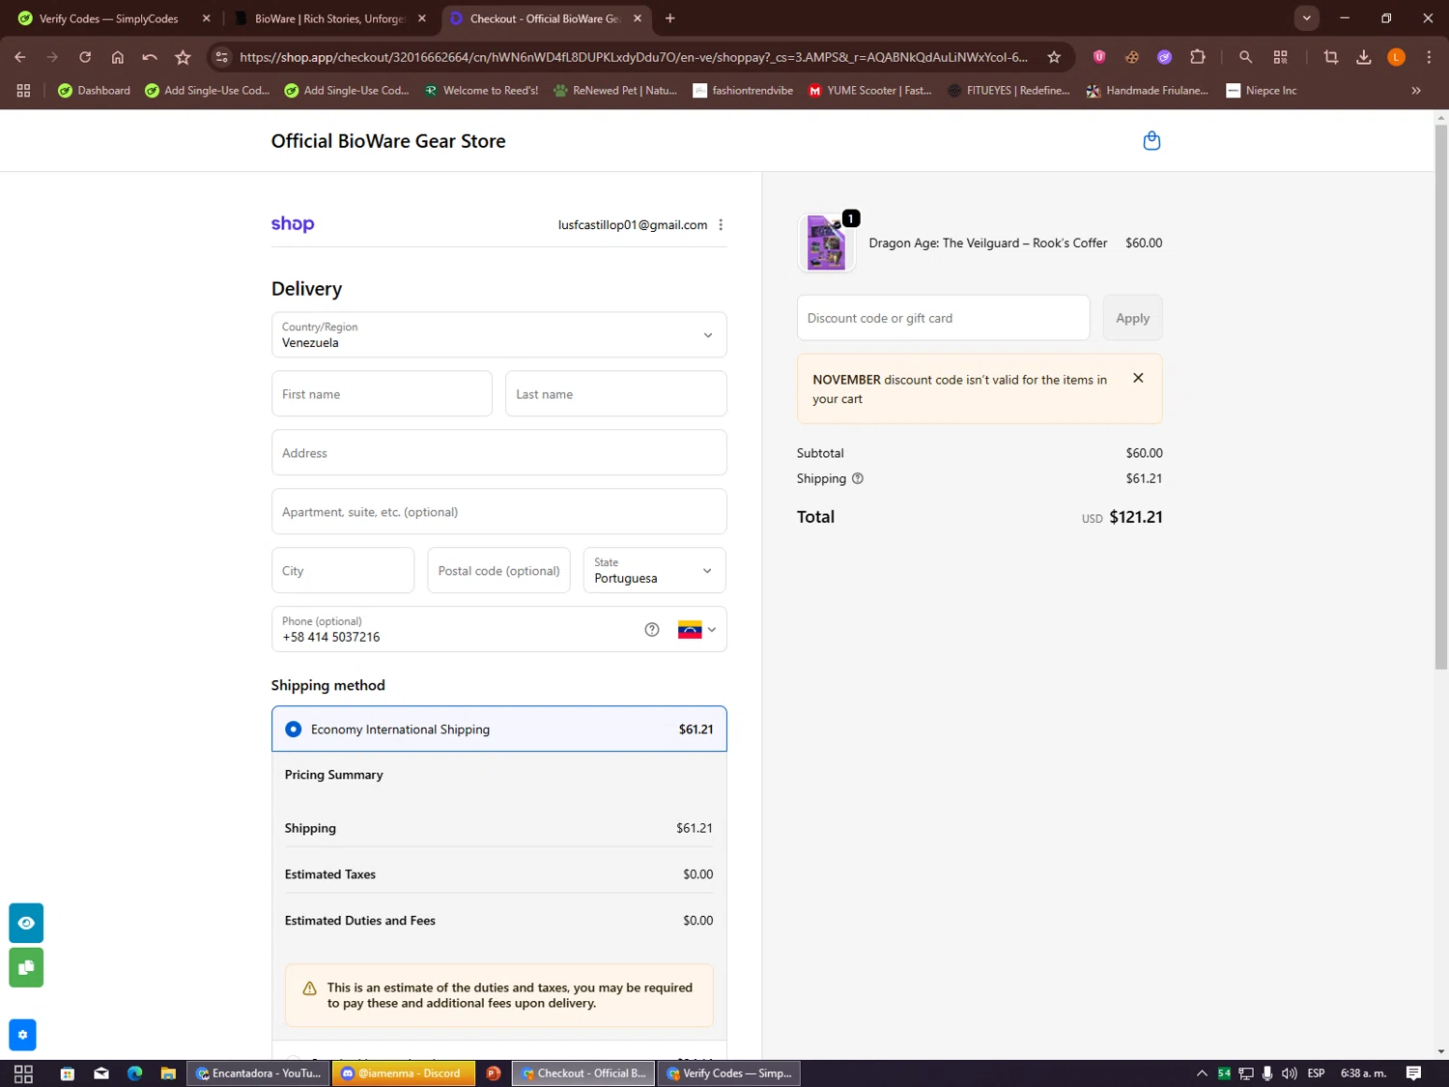Click the Last name field
Viewport: 1449px width, 1087px height.
click(615, 394)
